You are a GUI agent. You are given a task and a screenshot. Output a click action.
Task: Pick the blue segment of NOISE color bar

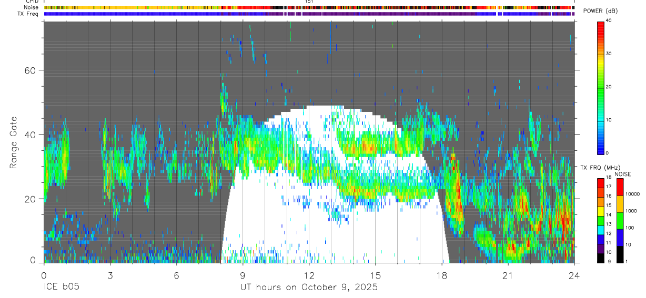coord(619,238)
